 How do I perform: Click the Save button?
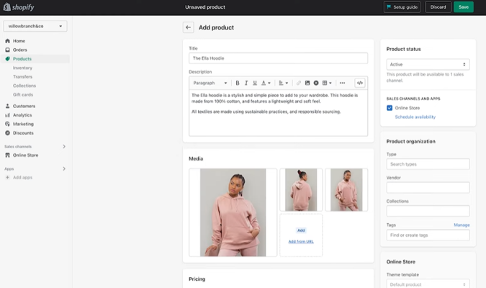(464, 6)
